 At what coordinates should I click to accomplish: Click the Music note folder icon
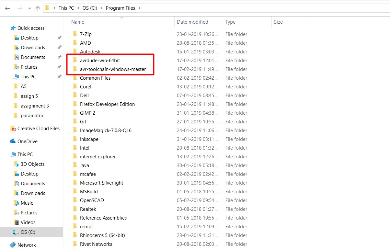click(16, 203)
